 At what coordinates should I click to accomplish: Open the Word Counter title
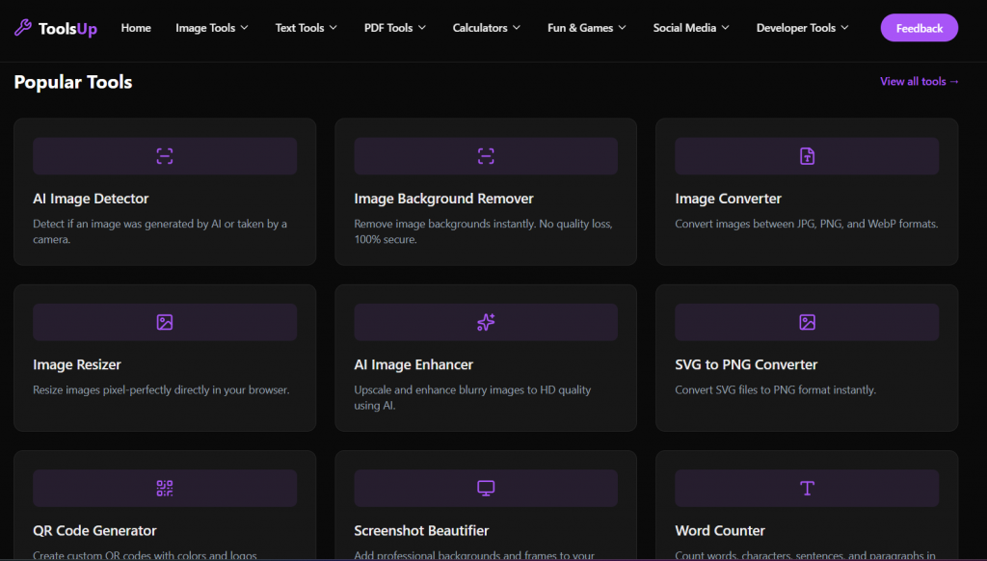pyautogui.click(x=720, y=531)
